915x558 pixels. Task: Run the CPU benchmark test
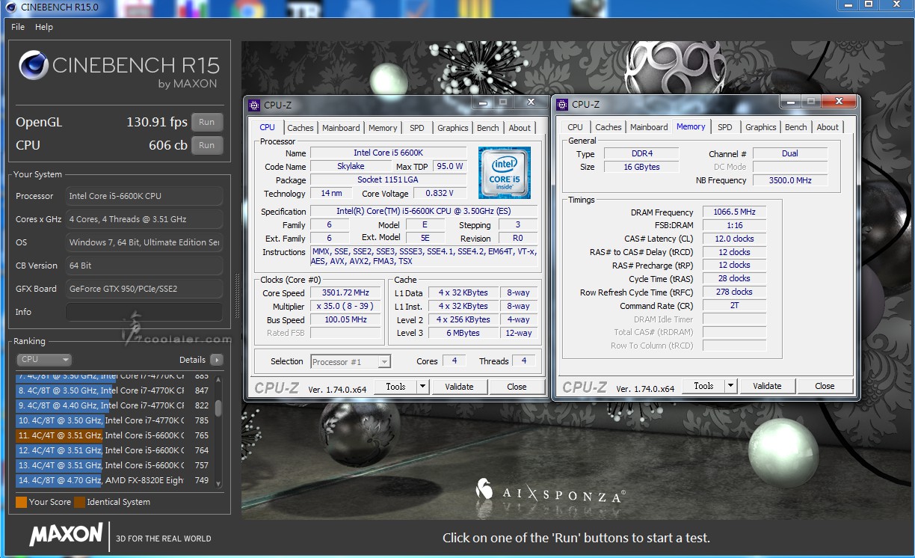207,145
